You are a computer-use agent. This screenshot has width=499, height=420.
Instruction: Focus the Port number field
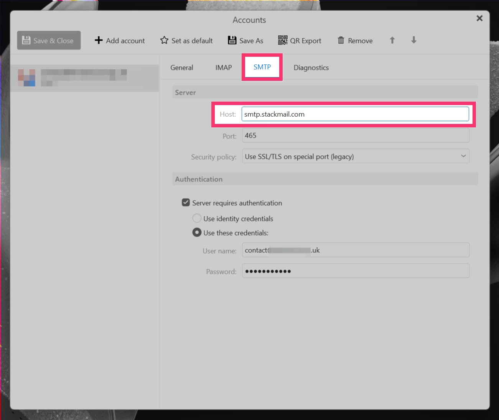point(355,136)
